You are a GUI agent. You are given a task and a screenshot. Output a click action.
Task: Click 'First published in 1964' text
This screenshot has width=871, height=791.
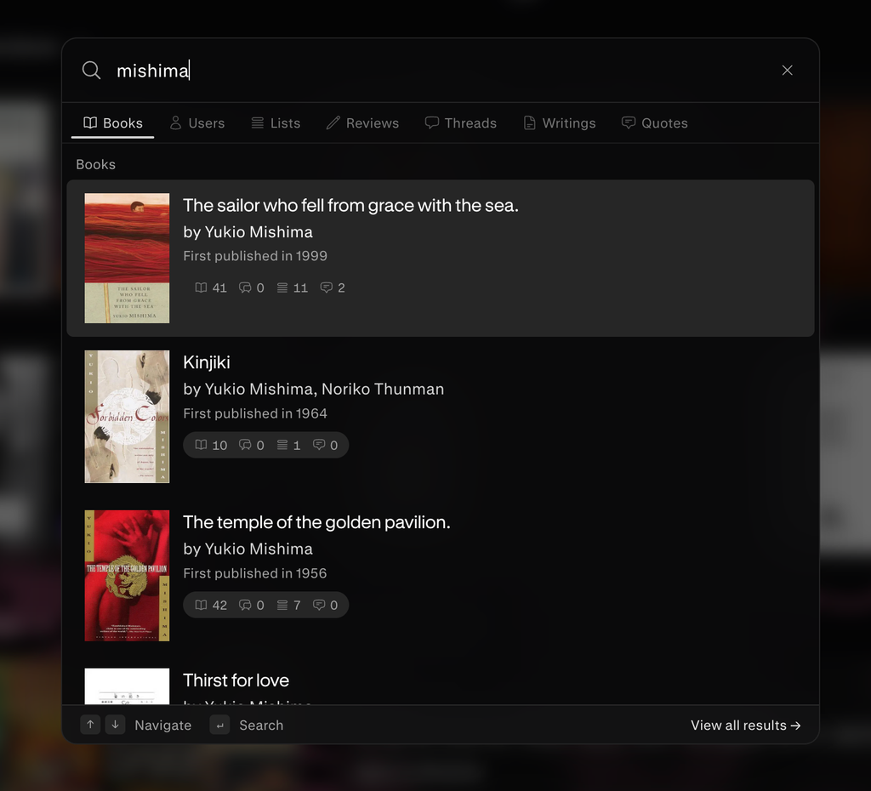[x=255, y=414]
